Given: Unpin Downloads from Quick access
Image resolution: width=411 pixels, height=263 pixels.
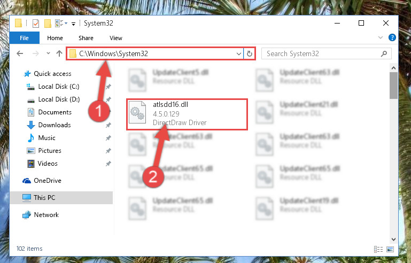Looking at the screenshot, I should coord(108,125).
